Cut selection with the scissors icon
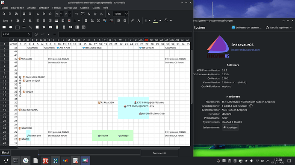The image size is (295, 165). pos(38,14)
